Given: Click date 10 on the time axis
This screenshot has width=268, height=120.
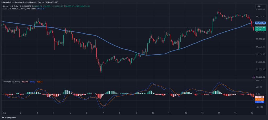Looking at the screenshot, I should (x=153, y=113).
